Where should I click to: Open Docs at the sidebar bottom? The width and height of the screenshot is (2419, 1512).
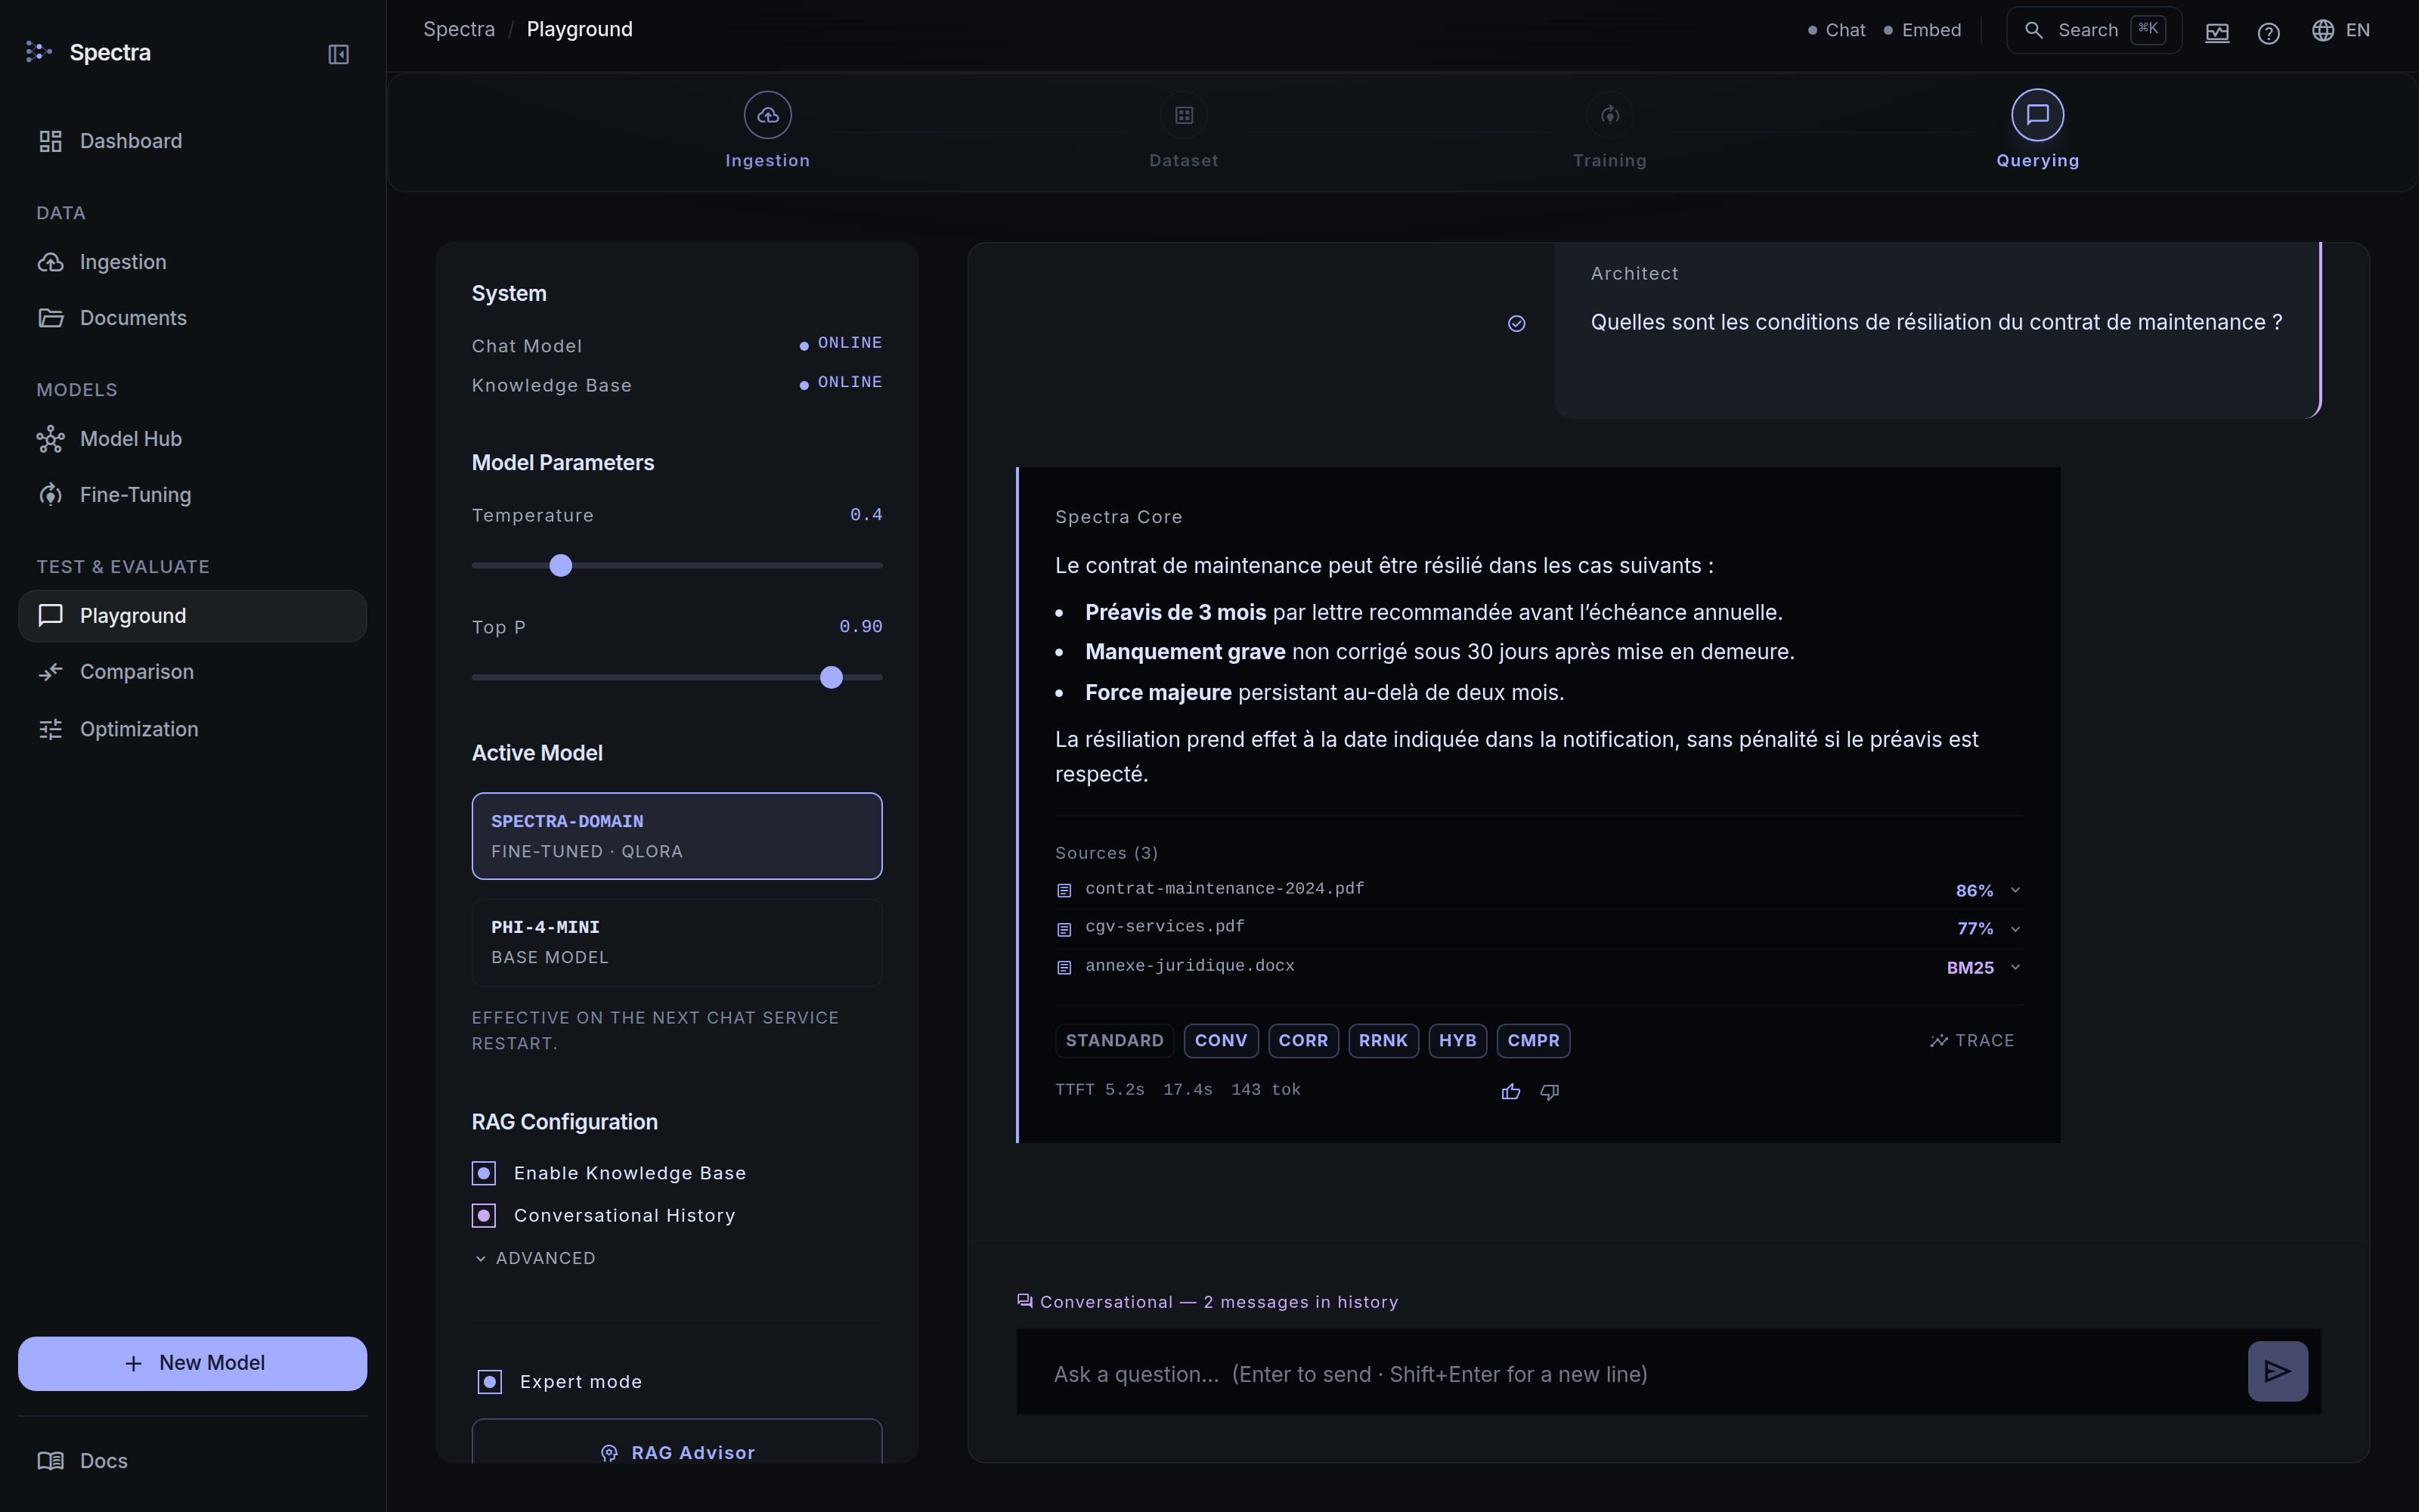point(192,1461)
